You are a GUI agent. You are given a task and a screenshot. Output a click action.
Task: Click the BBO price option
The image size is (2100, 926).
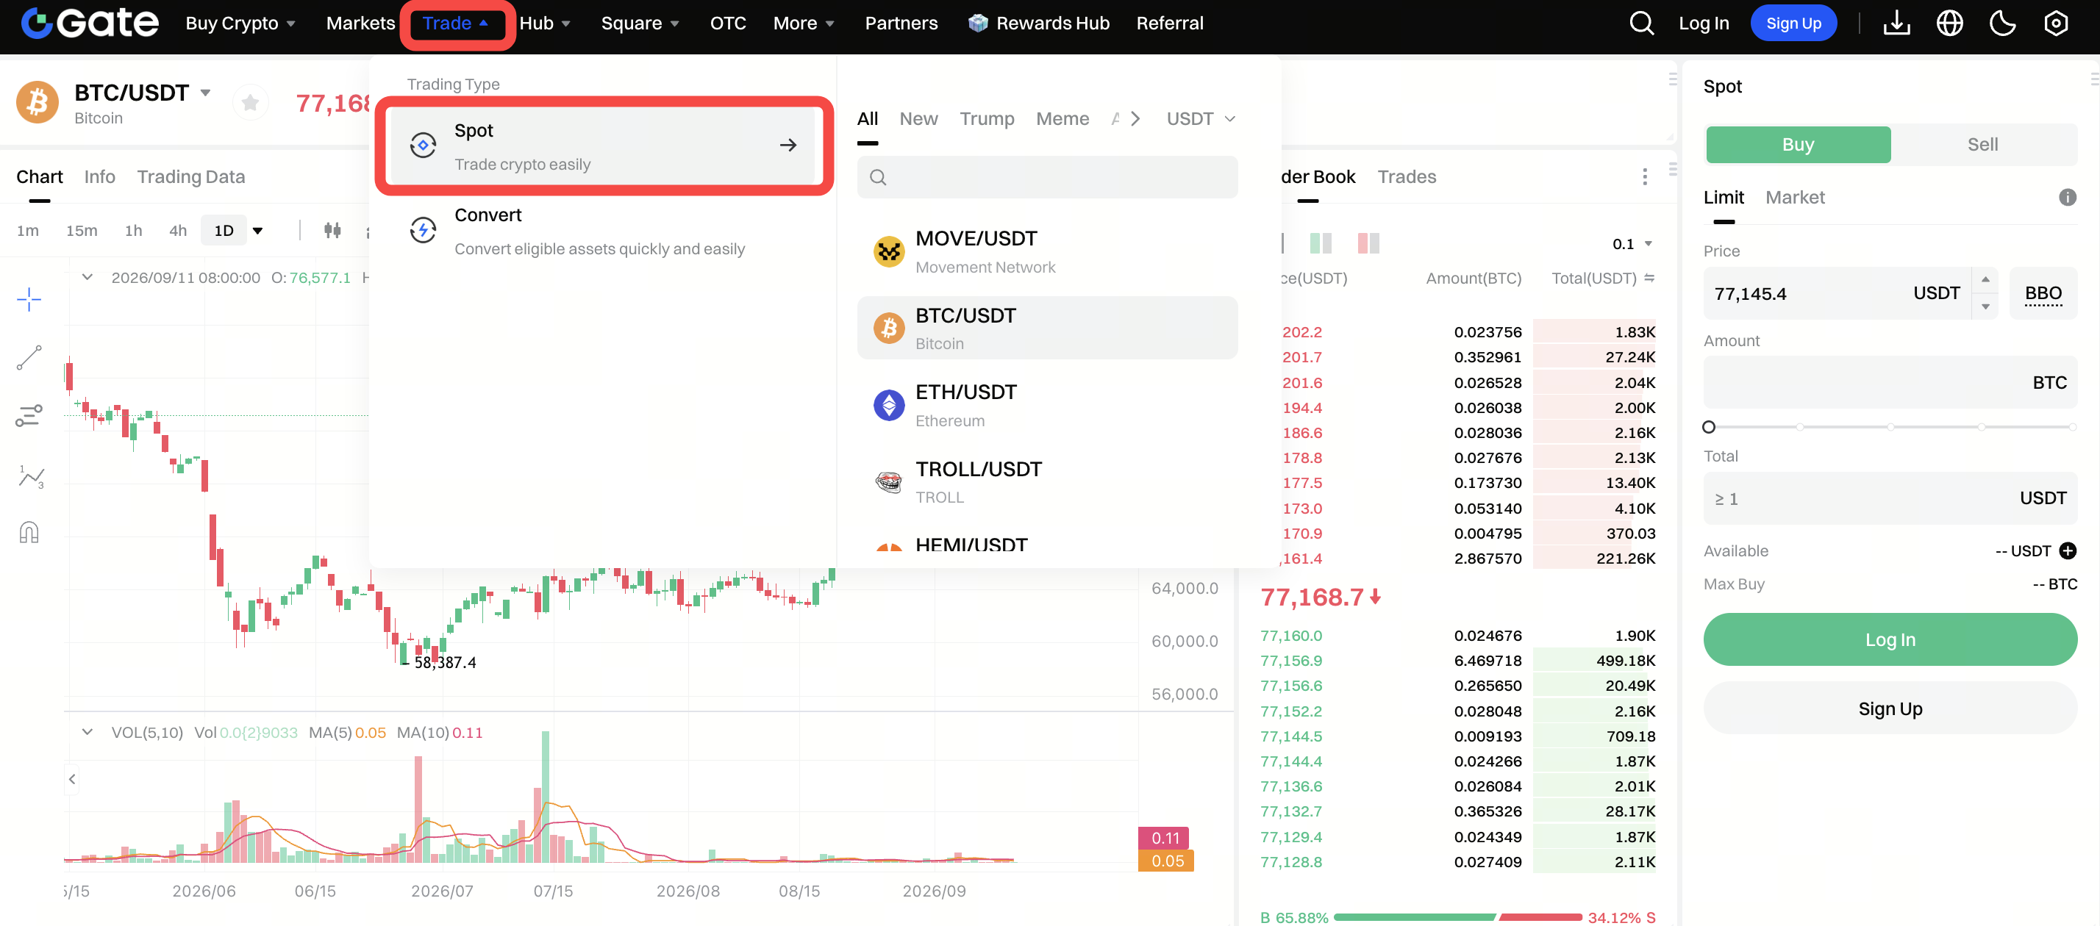point(2043,292)
